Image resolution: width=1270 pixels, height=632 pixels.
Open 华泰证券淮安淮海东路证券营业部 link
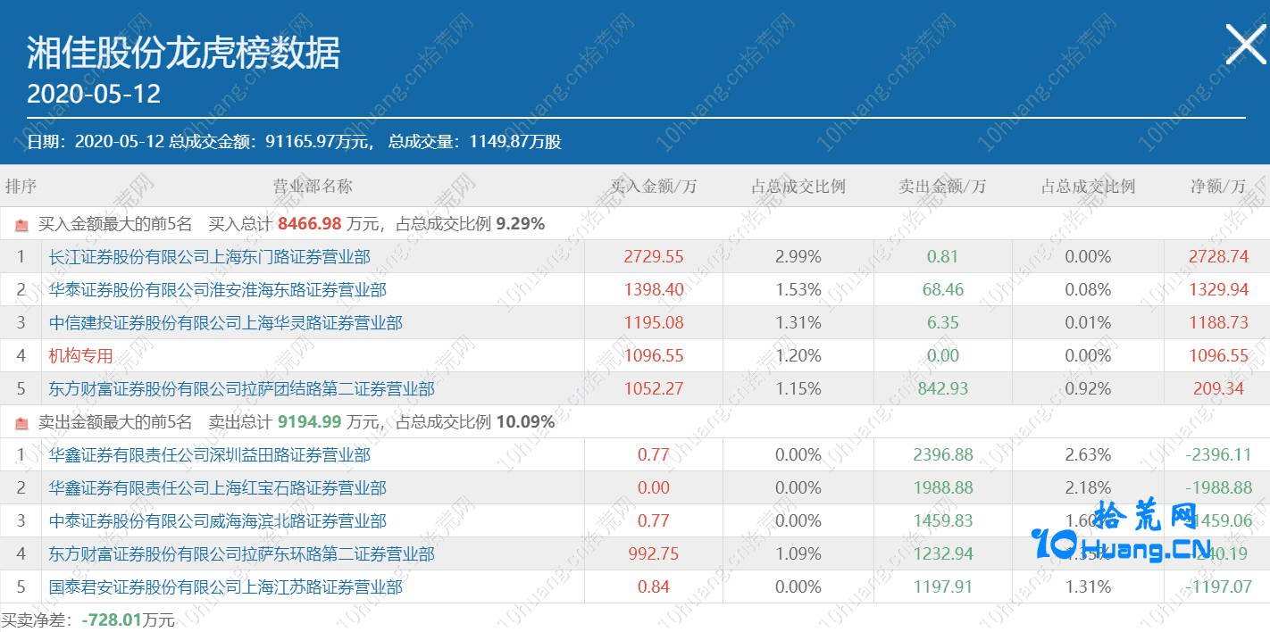217,290
